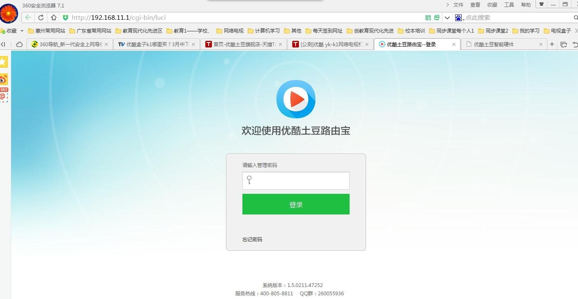Screen dimensions: 578x299
Task: Click the Youku play logo on the page
Action: (x=296, y=99)
